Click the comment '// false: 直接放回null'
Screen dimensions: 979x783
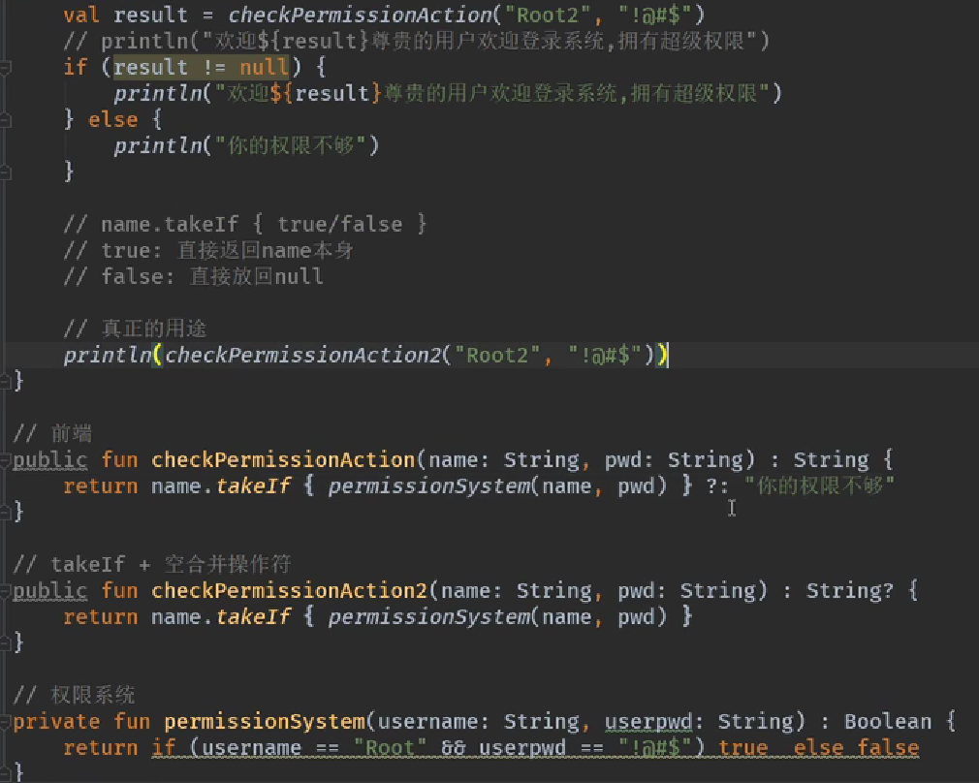click(194, 276)
